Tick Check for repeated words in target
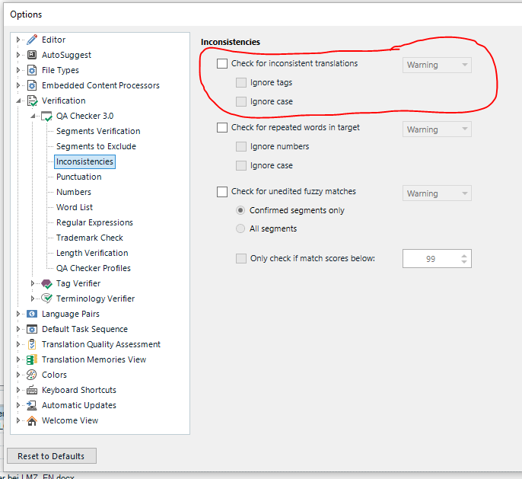 [222, 128]
